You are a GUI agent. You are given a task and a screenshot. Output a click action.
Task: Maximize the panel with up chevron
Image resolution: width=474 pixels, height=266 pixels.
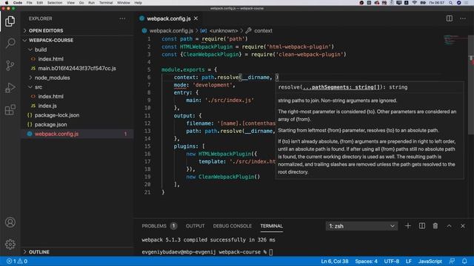(x=450, y=225)
